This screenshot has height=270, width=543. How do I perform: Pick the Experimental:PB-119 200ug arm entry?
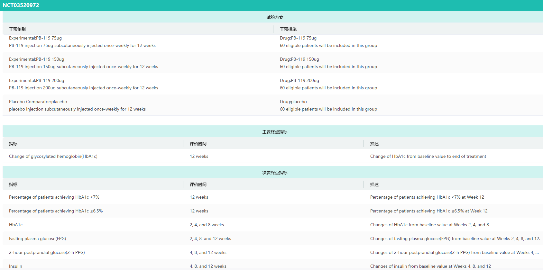coord(37,81)
